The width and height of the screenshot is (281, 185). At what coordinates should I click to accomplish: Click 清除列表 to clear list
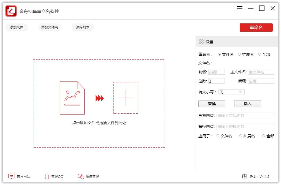pos(82,27)
